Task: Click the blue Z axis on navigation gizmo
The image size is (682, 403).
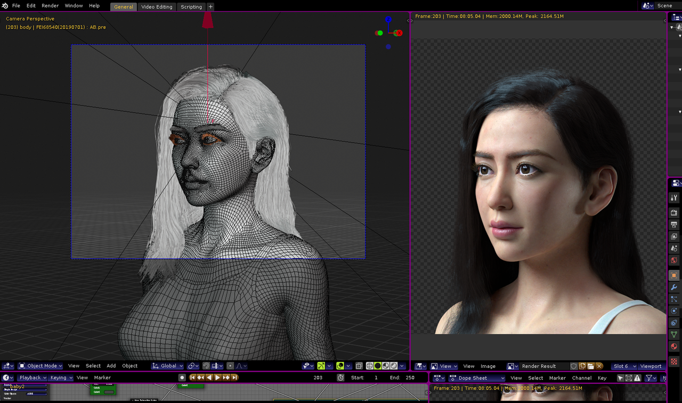Action: [x=388, y=20]
